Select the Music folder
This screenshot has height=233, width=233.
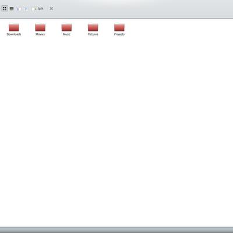point(66,29)
